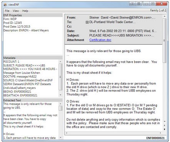This screenshot has height=142, width=170.
Task: Expand the DL-Portland World Trade Center recipient list
Action: pos(87,22)
